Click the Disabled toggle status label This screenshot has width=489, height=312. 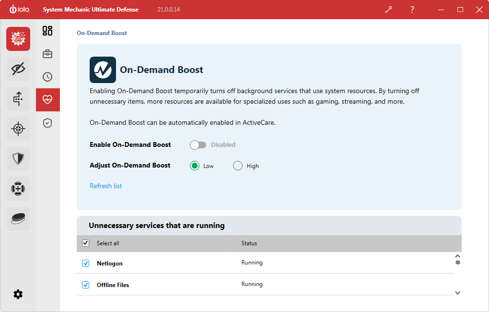click(x=223, y=144)
